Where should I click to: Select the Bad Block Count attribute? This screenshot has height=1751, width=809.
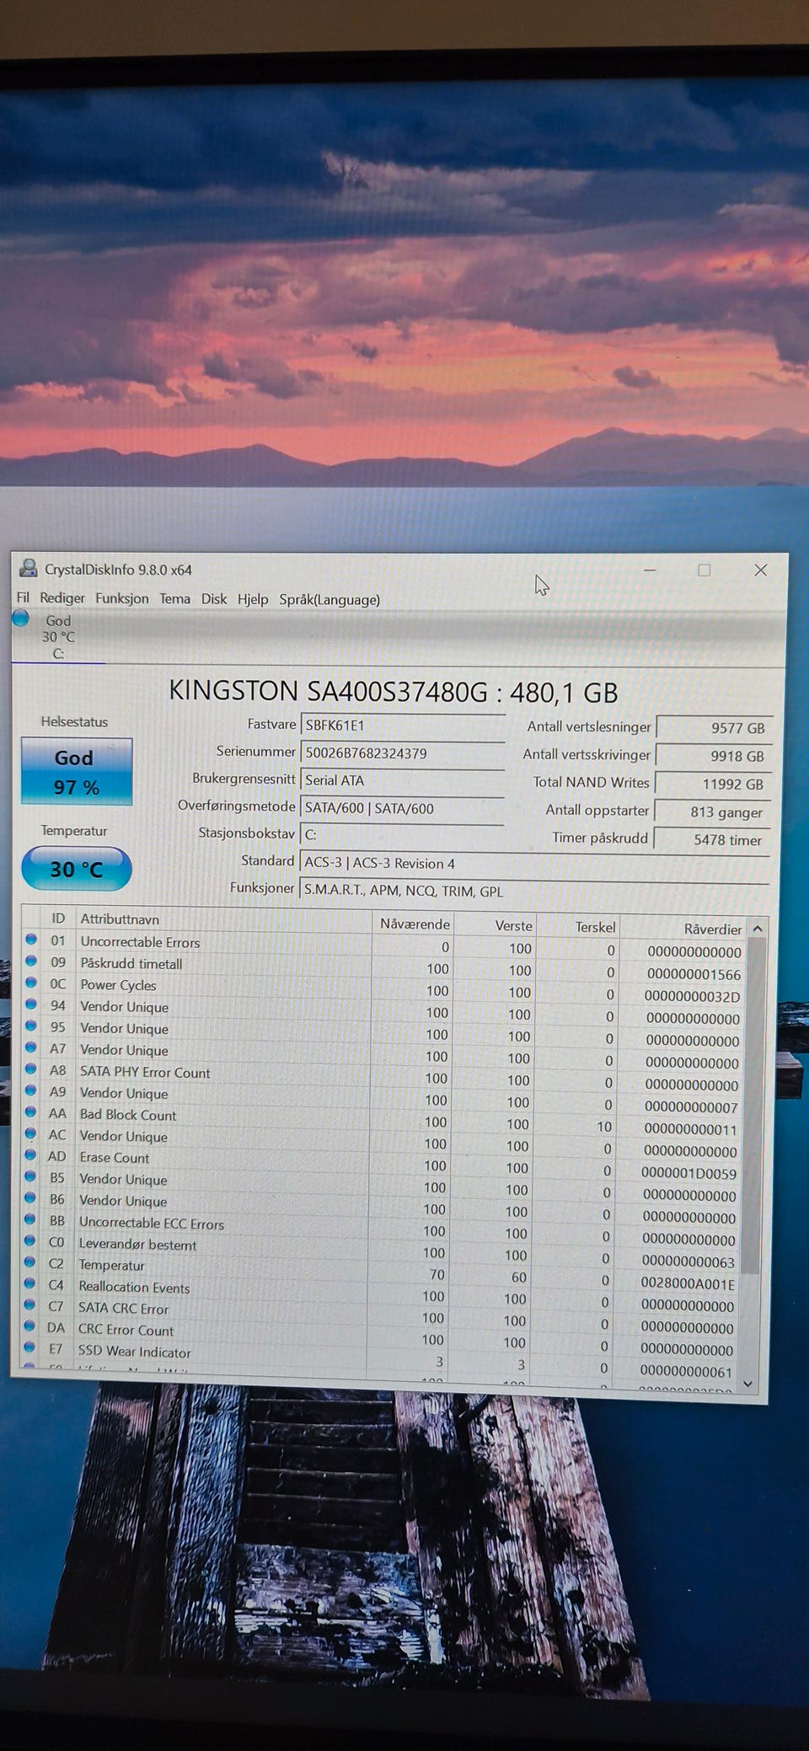[x=128, y=1115]
